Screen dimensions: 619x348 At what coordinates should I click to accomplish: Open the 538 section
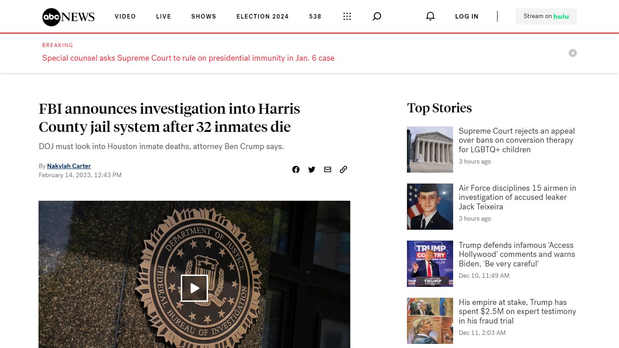coord(315,16)
